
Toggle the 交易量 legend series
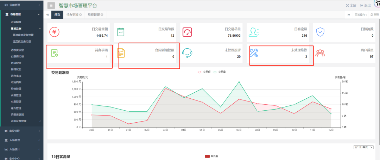pos(219,72)
